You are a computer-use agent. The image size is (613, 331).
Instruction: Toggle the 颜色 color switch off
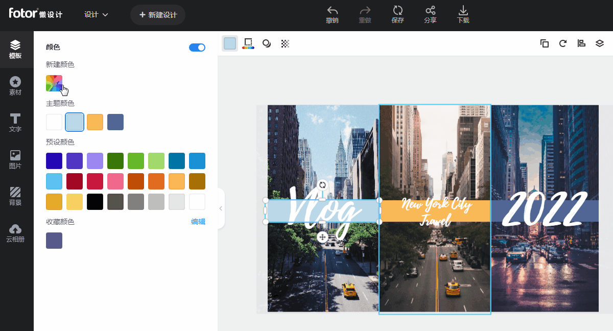197,48
